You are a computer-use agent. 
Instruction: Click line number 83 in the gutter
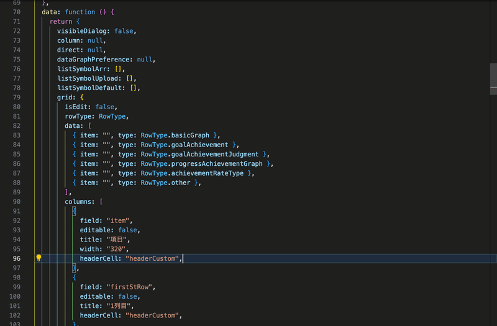(17, 135)
